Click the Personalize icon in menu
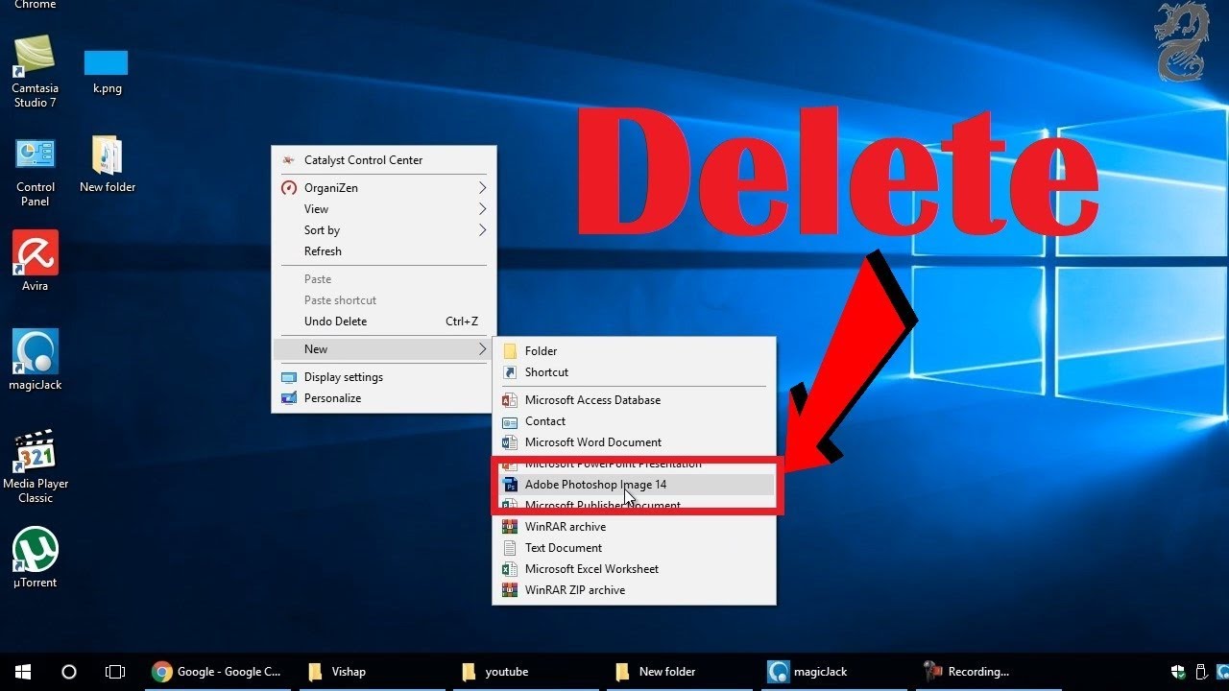 (288, 398)
